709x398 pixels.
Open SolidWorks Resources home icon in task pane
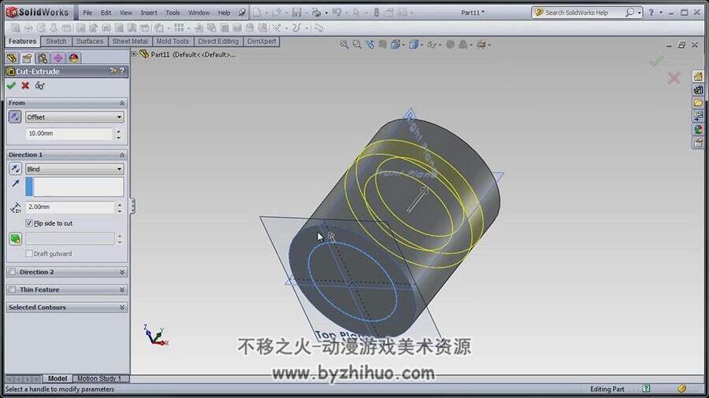[x=698, y=76]
